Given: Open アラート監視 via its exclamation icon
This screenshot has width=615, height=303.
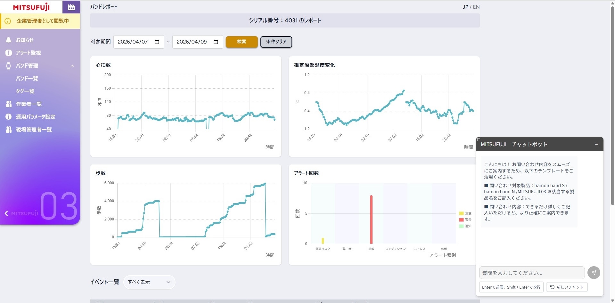Looking at the screenshot, I should 9,53.
